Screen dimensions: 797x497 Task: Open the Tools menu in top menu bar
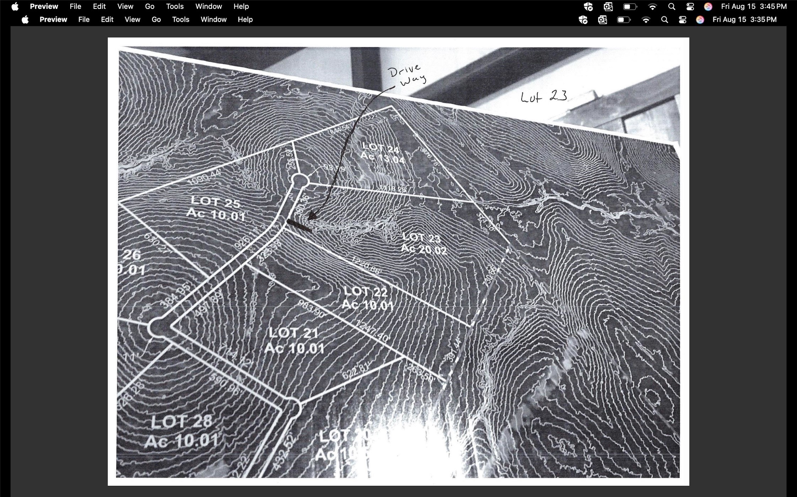[175, 6]
